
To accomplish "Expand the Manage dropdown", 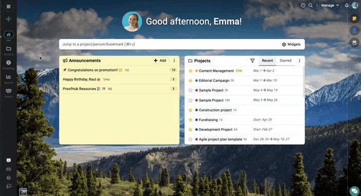I will (330, 5).
